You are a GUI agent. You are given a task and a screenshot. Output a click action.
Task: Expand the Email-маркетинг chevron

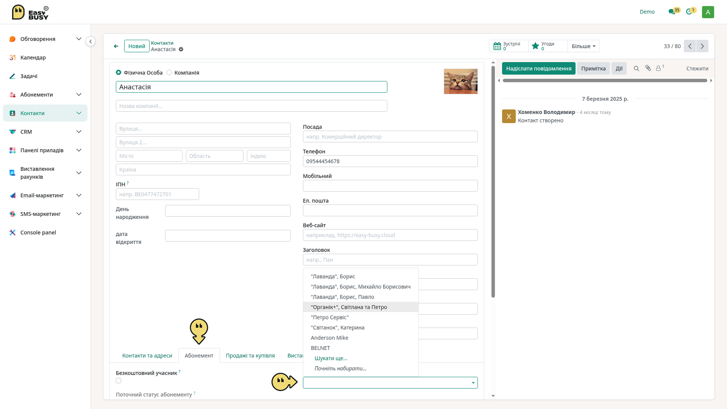pos(79,195)
